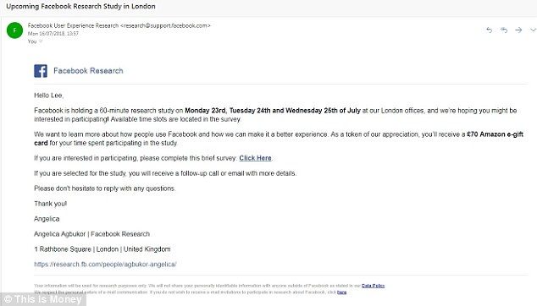Open the more actions chevron
This screenshot has width=537, height=306.
tap(534, 30)
